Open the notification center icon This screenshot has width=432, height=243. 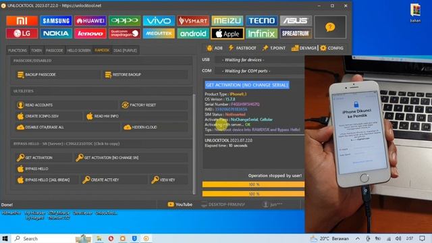click(422, 238)
